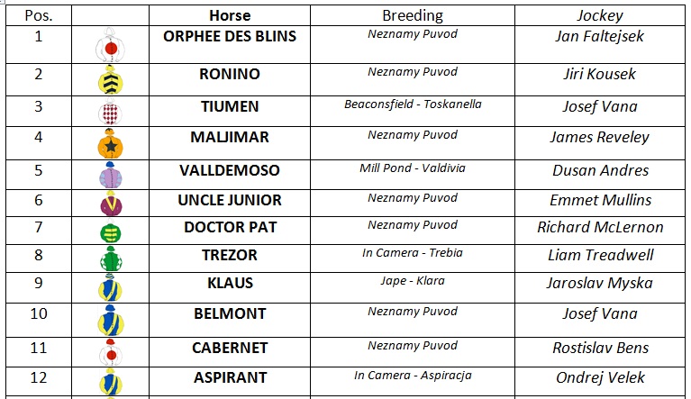The height and width of the screenshot is (399, 691).
Task: Click Doctor Pat's green and yellow hooped silks
Action: 110,231
